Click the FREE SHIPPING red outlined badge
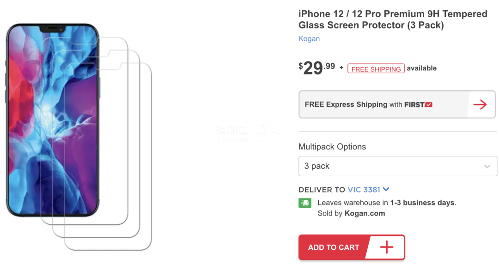 click(376, 68)
